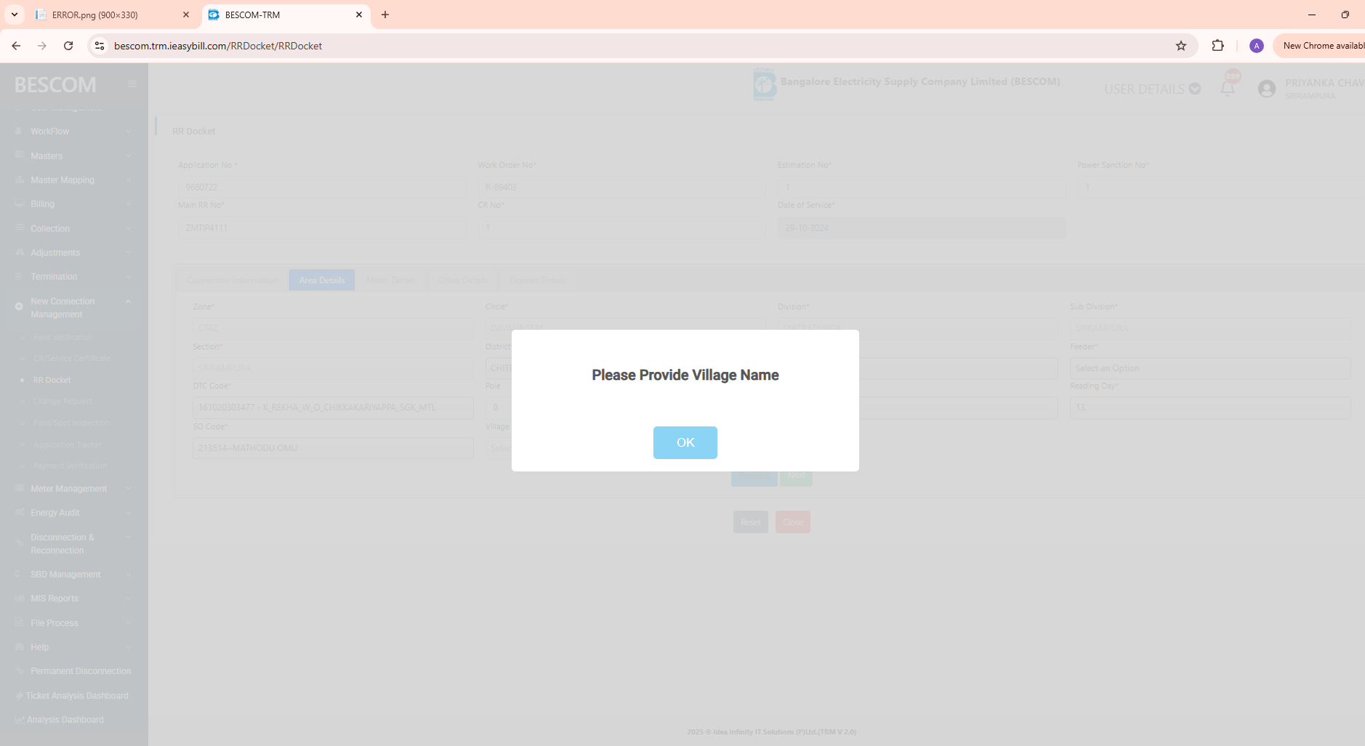
Task: Click the New Chrome available button
Action: [x=1323, y=46]
